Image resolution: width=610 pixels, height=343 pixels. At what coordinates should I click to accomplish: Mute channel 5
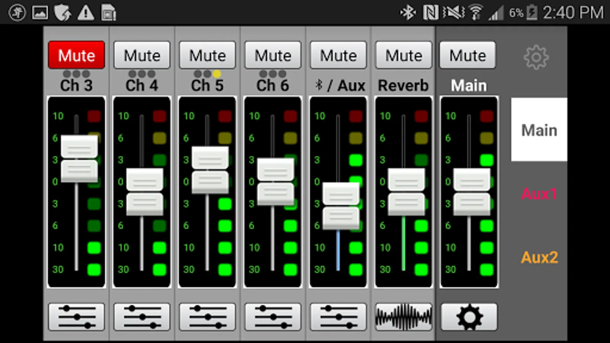[x=207, y=55]
